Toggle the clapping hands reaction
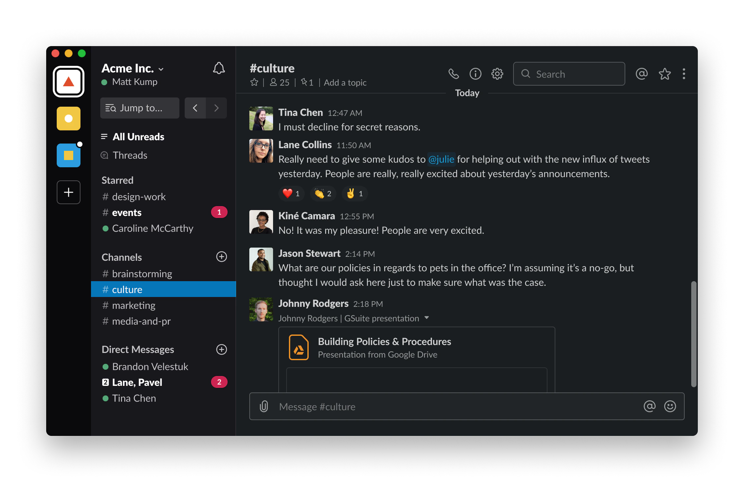744x482 pixels. [x=323, y=194]
